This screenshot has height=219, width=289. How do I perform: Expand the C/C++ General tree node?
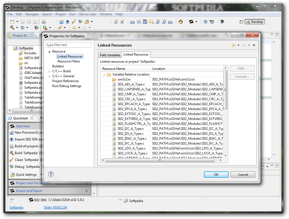[x=49, y=76]
